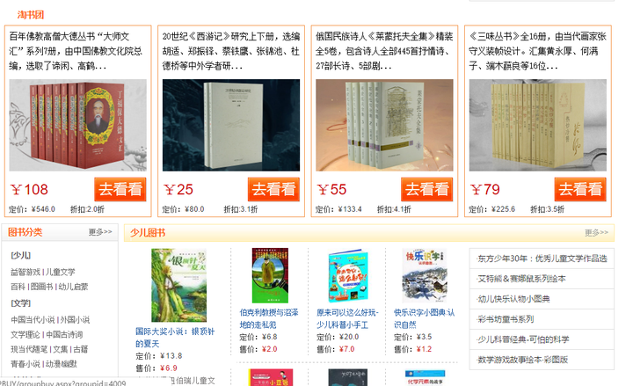Click 去看看 button for ¥25 西游记 study

pyautogui.click(x=273, y=189)
